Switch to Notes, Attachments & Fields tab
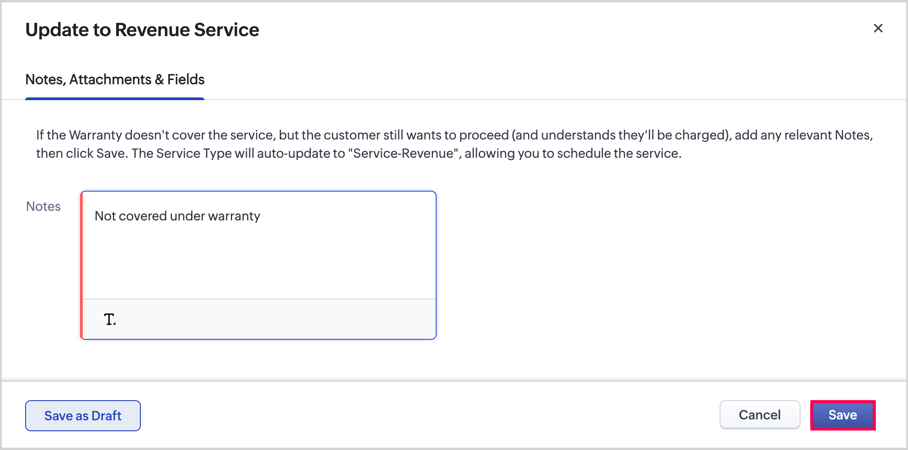Viewport: 908px width, 450px height. (x=115, y=80)
